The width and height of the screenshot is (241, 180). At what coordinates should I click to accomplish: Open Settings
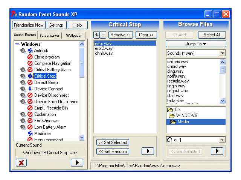(x=56, y=25)
